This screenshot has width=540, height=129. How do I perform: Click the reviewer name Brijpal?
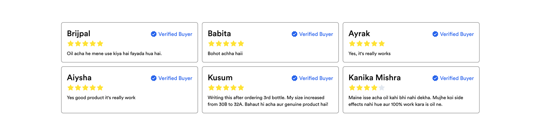click(78, 34)
